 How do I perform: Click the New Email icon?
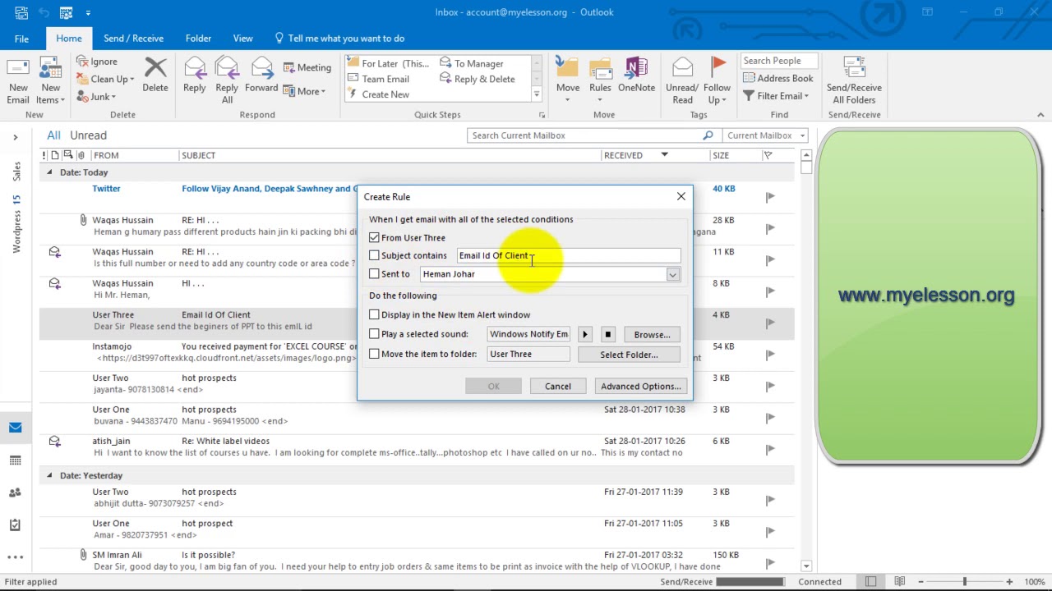pos(18,80)
